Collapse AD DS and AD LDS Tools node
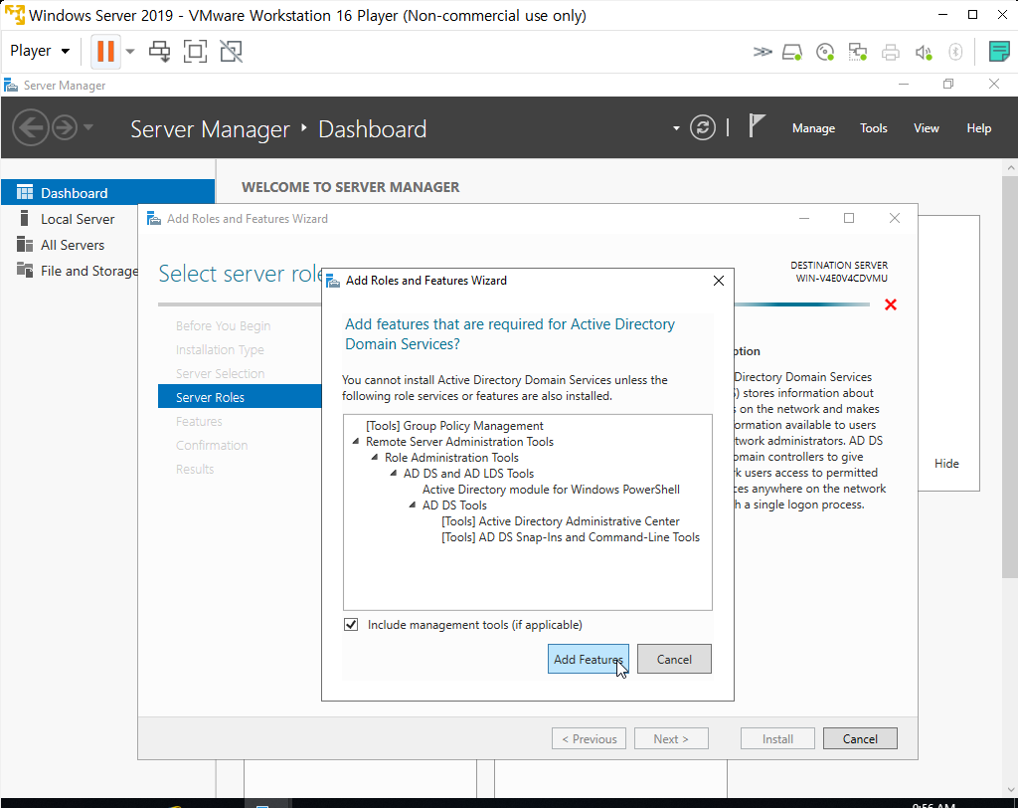This screenshot has width=1018, height=808. point(394,474)
